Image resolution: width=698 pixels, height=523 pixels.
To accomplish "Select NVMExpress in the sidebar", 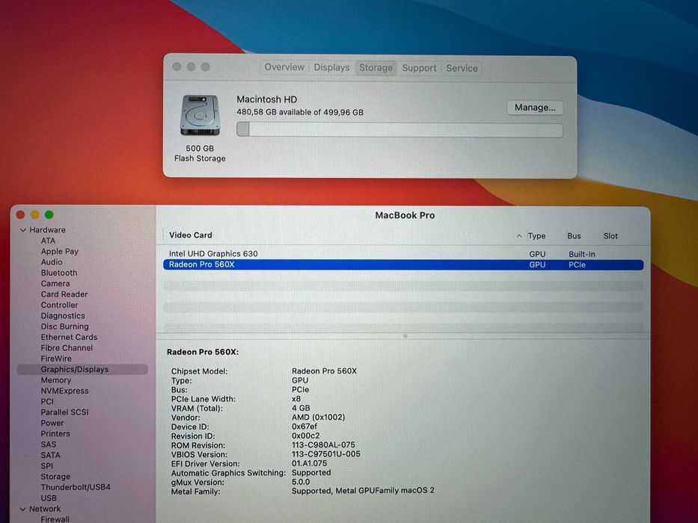I will click(64, 391).
